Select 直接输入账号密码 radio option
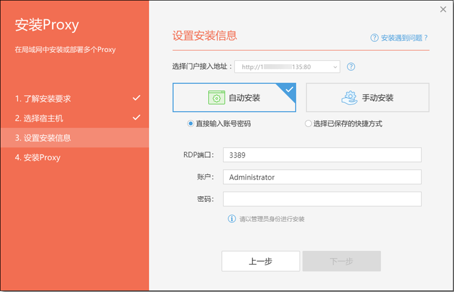The width and height of the screenshot is (454, 292). click(x=191, y=124)
